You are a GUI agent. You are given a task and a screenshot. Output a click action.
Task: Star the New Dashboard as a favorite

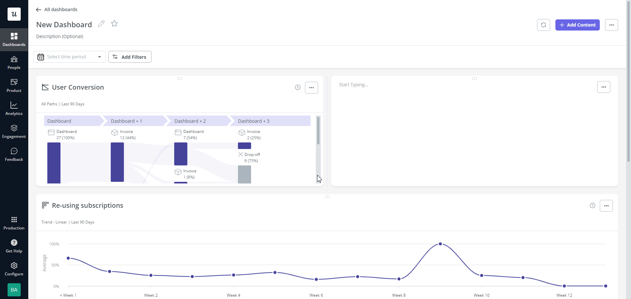114,23
